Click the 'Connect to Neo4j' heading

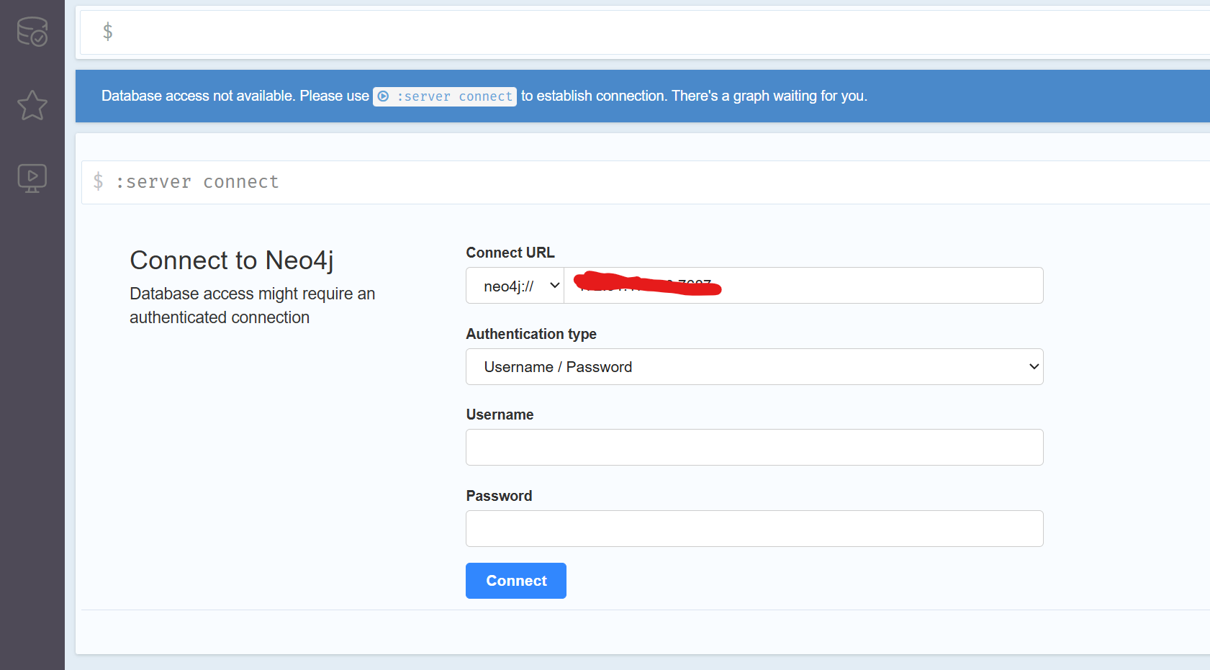pyautogui.click(x=232, y=261)
